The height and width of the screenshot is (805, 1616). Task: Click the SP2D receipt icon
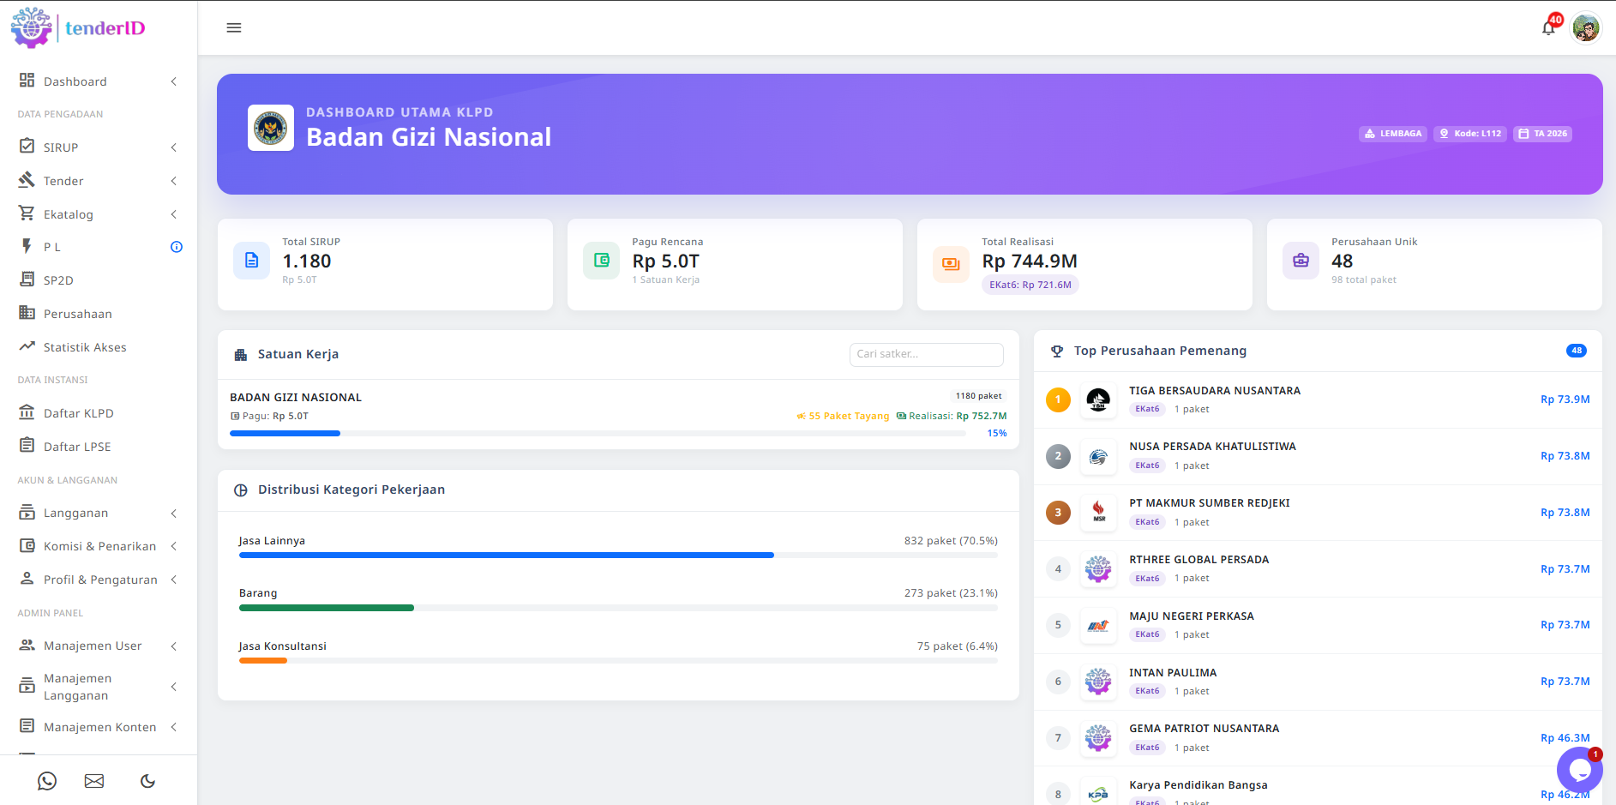(x=27, y=279)
